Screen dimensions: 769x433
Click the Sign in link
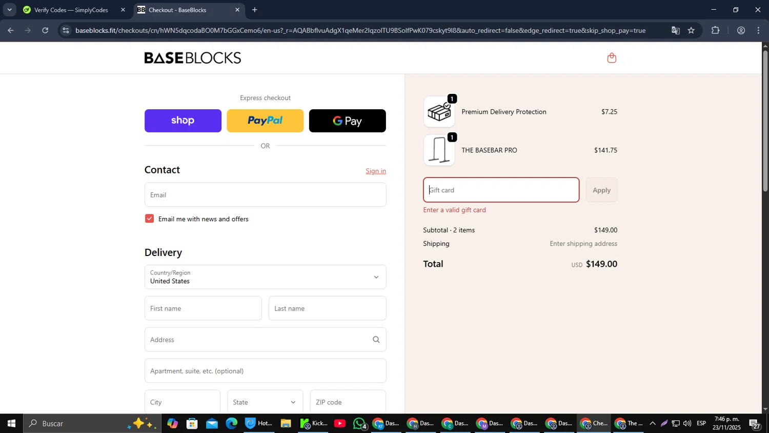tap(376, 171)
